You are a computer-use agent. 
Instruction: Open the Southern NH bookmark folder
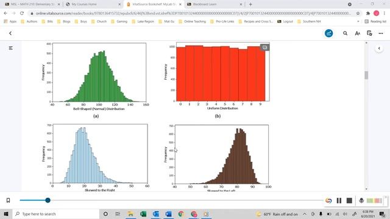click(x=309, y=22)
